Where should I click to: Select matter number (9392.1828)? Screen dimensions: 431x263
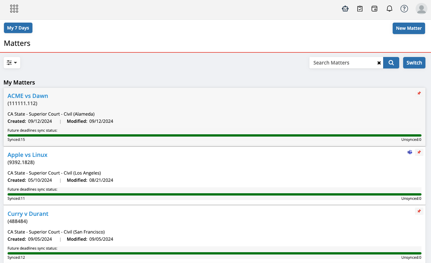click(x=21, y=162)
